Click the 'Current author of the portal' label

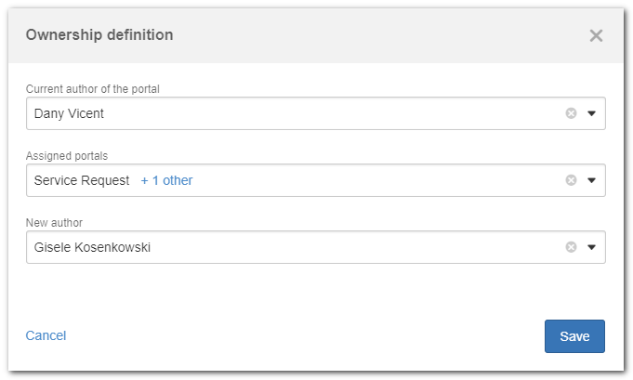(x=92, y=89)
